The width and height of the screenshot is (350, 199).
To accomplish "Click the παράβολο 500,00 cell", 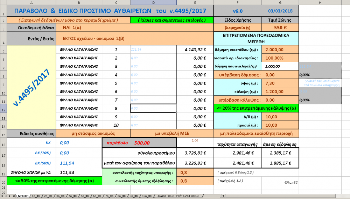I will [139, 142].
